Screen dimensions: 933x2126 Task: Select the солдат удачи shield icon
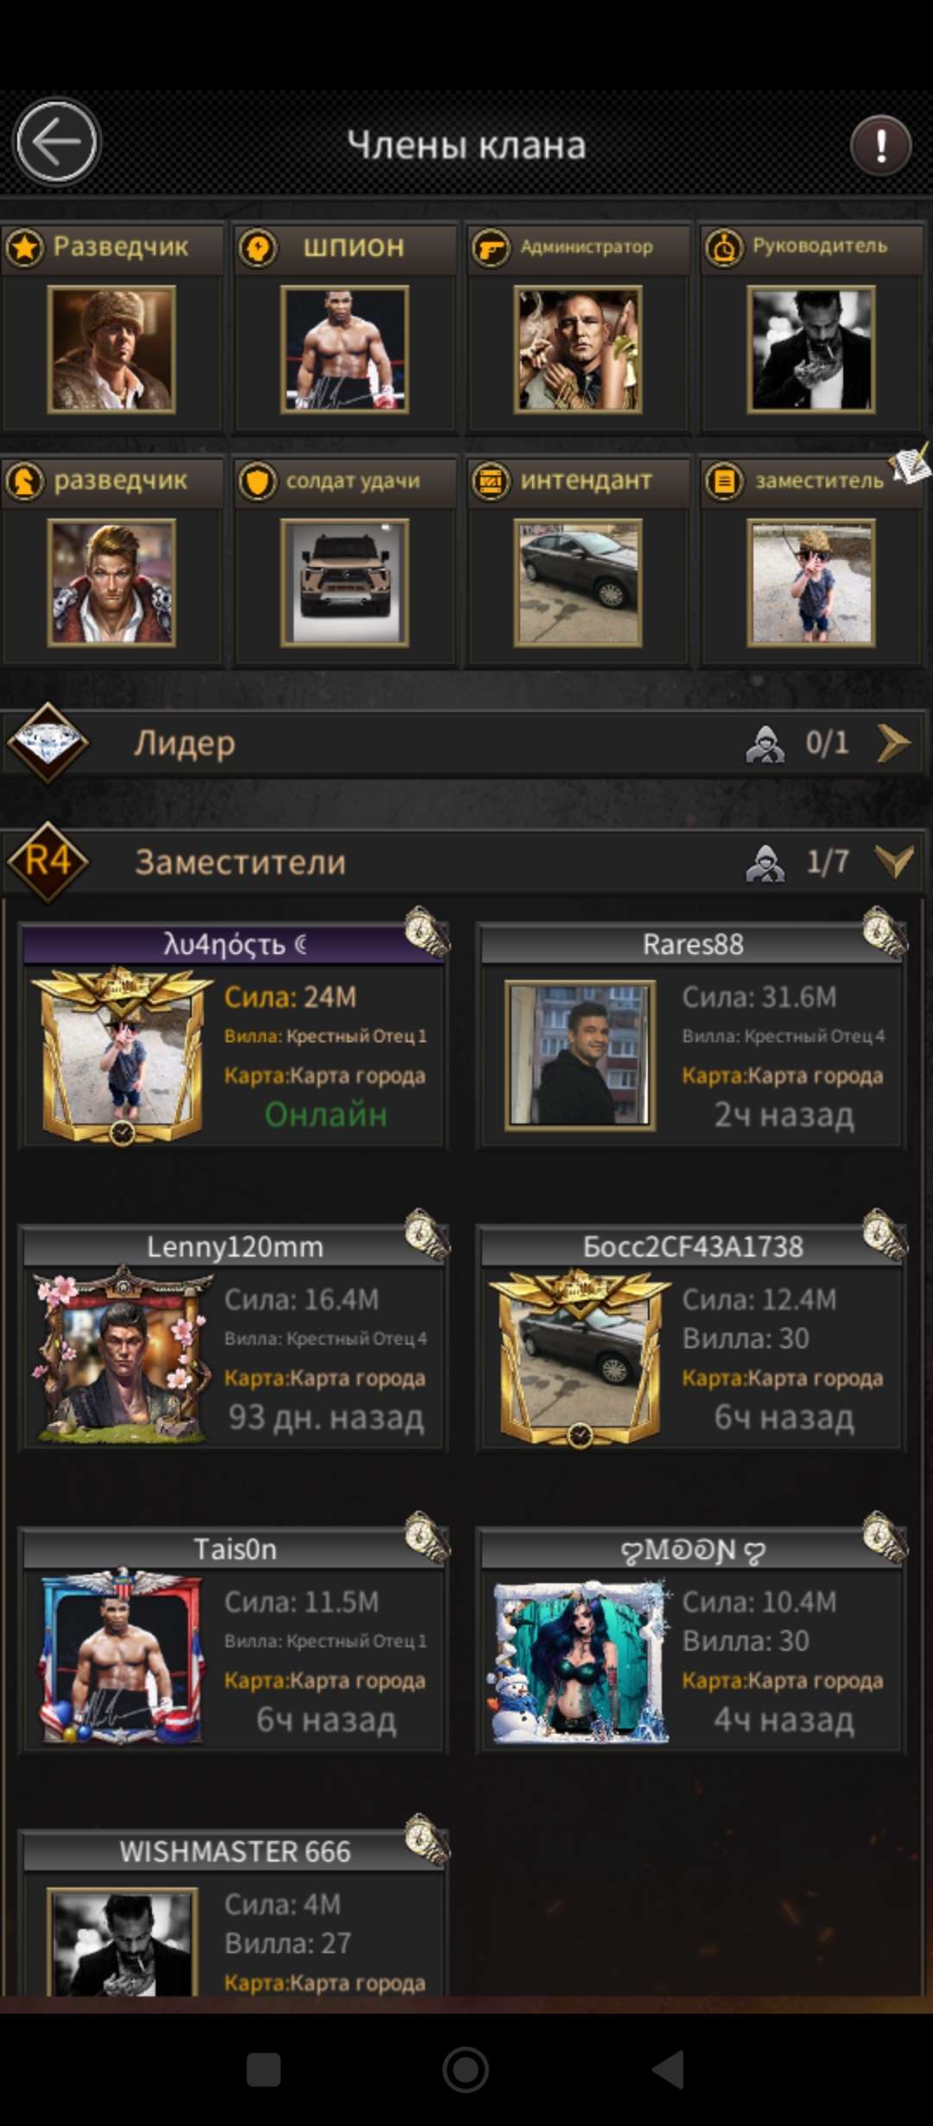click(x=257, y=481)
